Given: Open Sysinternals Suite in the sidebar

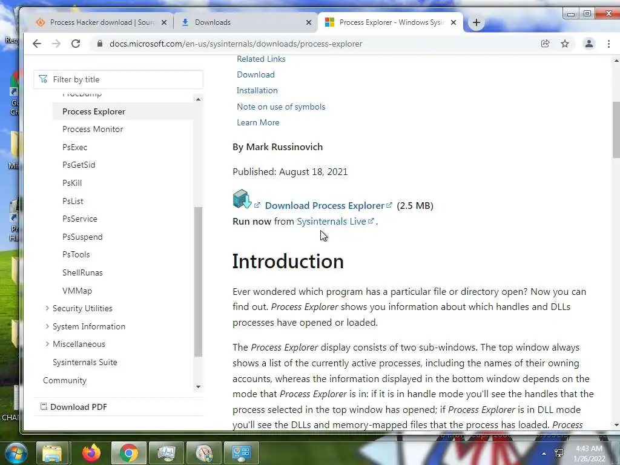Looking at the screenshot, I should pyautogui.click(x=85, y=362).
